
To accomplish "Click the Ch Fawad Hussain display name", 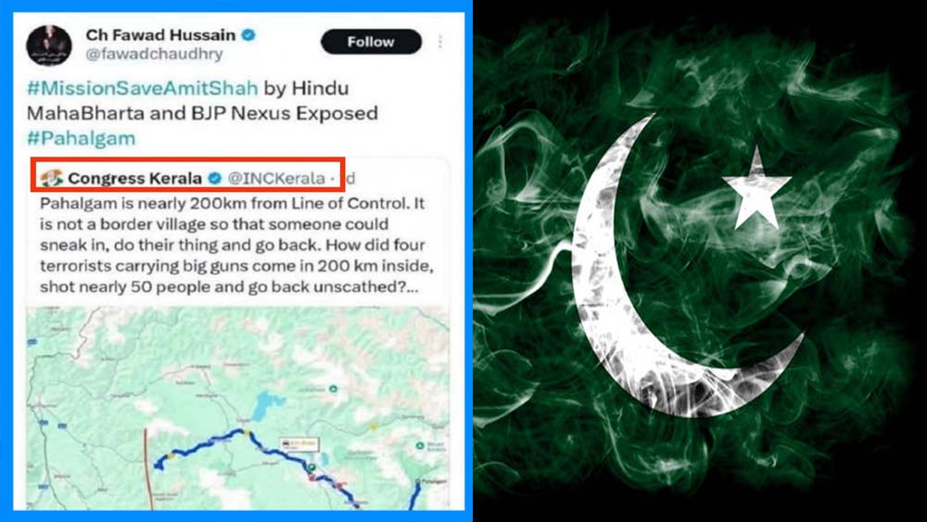I will (160, 34).
